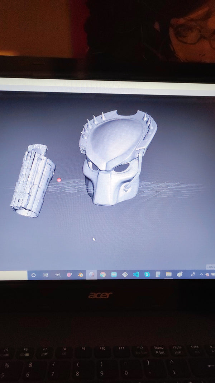Click the document app icon beside Skype

click(158, 275)
